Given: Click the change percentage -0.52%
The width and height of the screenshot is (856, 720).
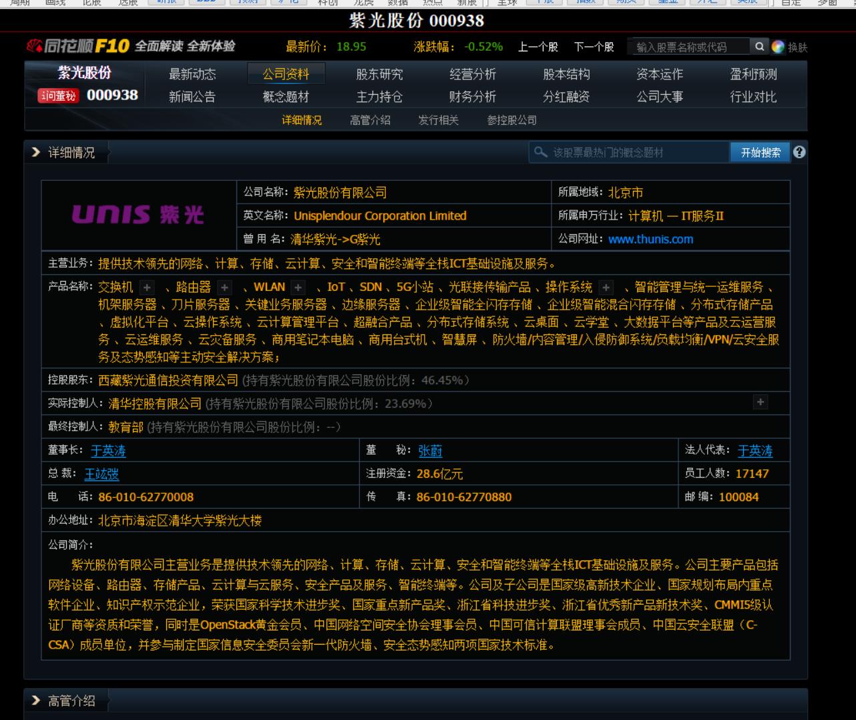Looking at the screenshot, I should [483, 47].
